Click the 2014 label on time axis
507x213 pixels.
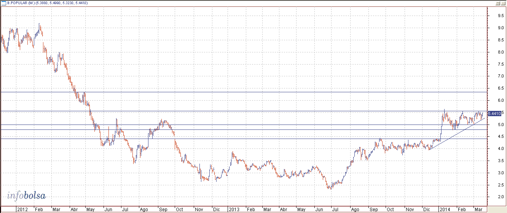tap(444, 209)
